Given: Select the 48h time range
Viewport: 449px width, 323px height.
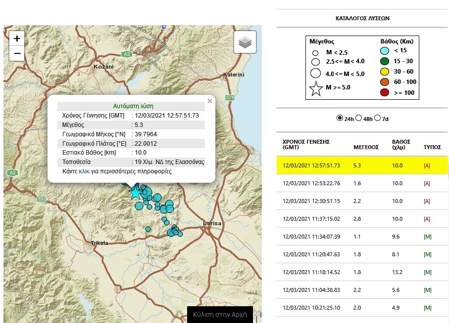Looking at the screenshot, I should point(359,118).
